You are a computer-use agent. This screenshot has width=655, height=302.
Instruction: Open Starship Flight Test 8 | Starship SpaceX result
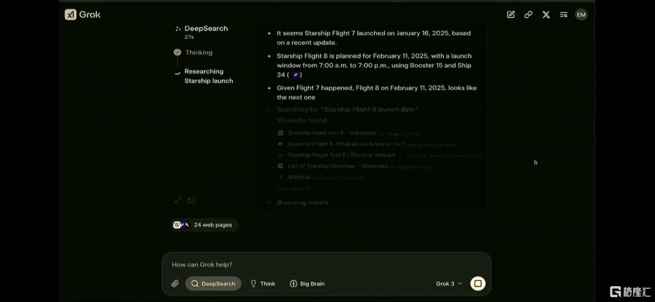click(341, 155)
